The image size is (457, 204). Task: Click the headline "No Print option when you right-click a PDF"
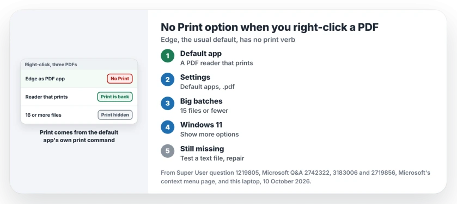click(x=270, y=27)
